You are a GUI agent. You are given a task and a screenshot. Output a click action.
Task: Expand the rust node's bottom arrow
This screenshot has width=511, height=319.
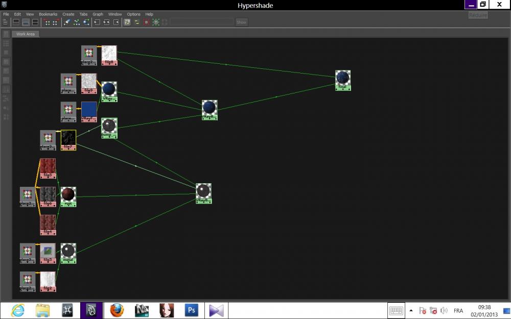coord(68,206)
